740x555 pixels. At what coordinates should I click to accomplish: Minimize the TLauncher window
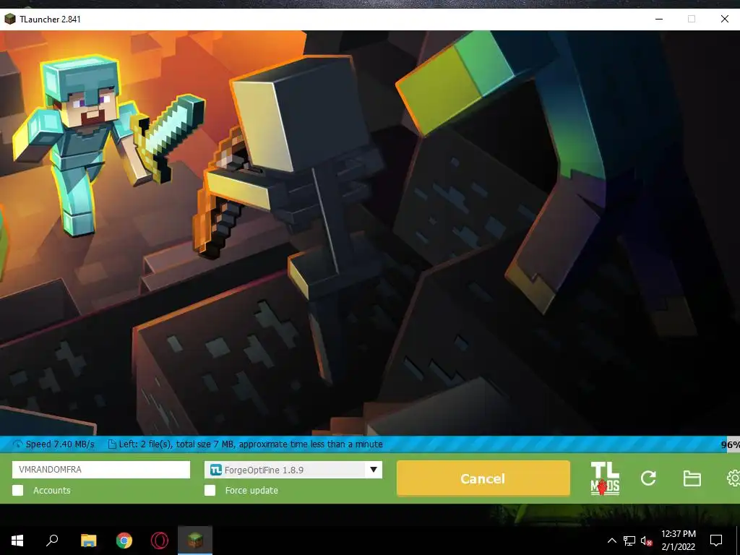659,19
